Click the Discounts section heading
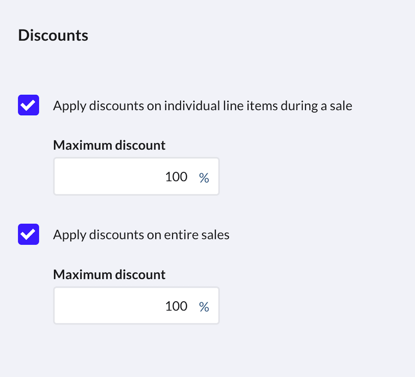The width and height of the screenshot is (415, 377). 53,35
